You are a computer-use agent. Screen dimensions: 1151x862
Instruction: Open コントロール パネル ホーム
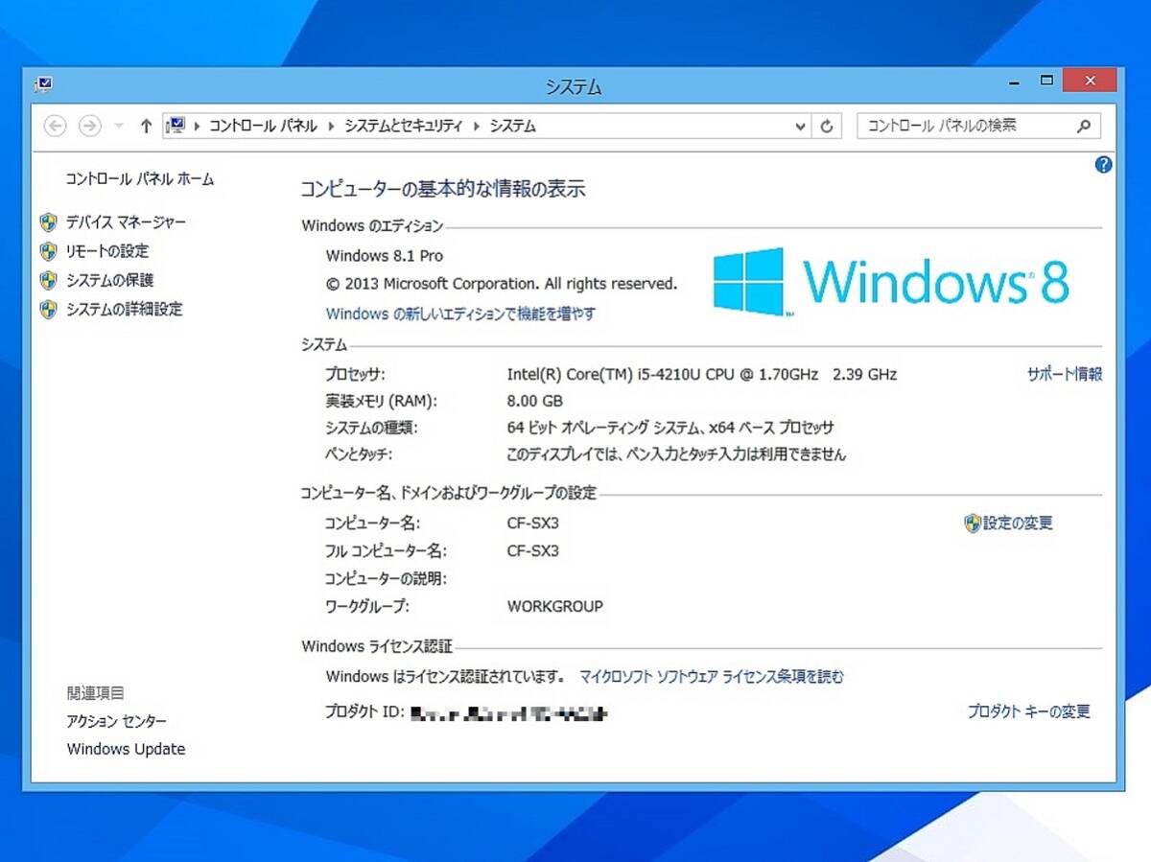point(140,179)
